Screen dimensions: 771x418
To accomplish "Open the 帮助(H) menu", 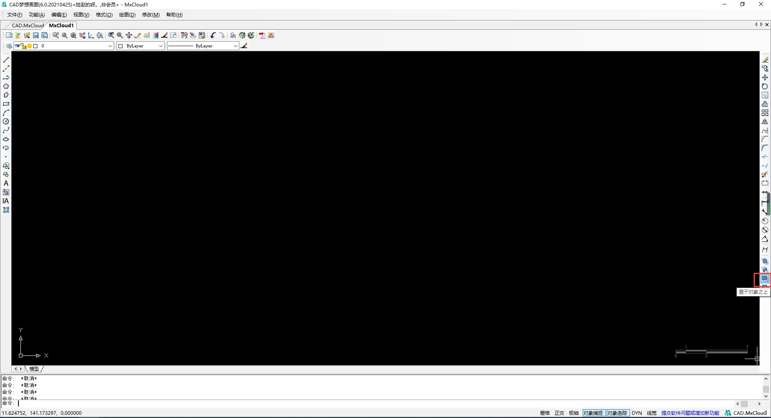I will pos(174,15).
